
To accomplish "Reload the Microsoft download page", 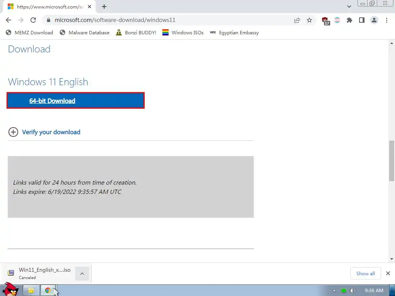I will [33, 20].
